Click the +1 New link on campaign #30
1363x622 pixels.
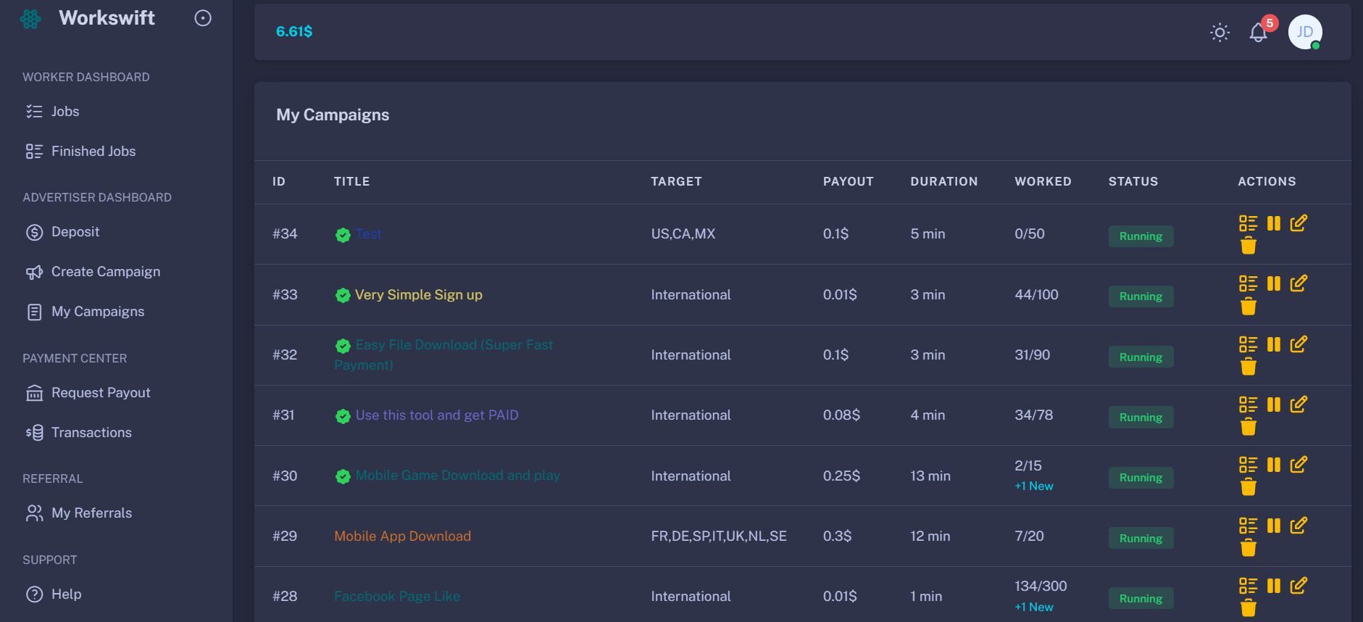click(x=1034, y=486)
